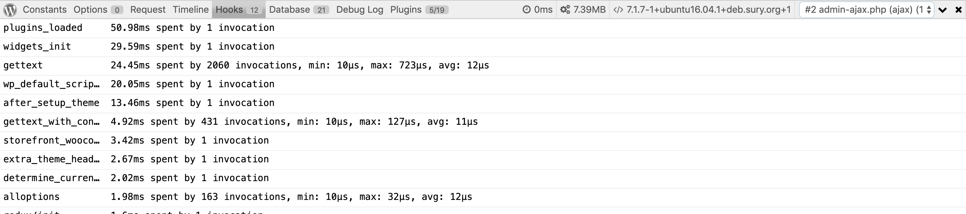
Task: Click the PHP version code icon
Action: 618,10
